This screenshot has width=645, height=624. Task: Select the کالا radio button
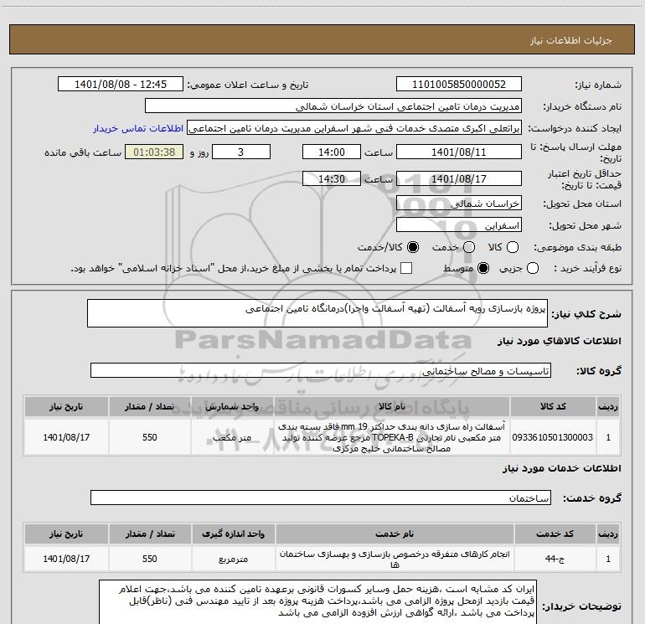[513, 247]
